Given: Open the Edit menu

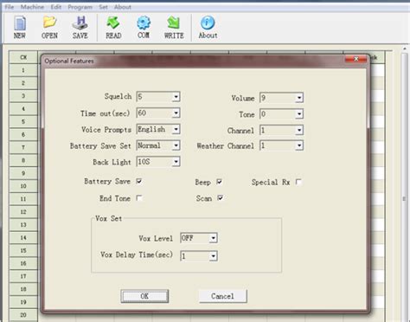Looking at the screenshot, I should [x=56, y=7].
